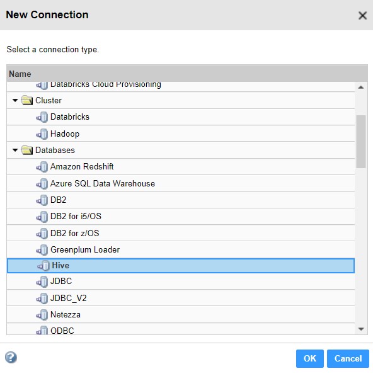The width and height of the screenshot is (373, 376).
Task: Click the Cluster folder icon
Action: click(27, 100)
